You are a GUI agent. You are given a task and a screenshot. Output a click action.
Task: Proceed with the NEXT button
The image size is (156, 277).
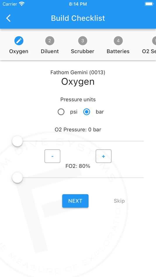75,201
